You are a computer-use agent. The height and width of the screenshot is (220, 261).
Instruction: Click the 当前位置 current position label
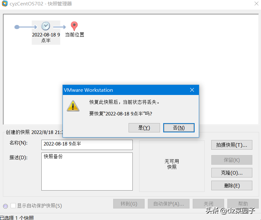point(75,35)
